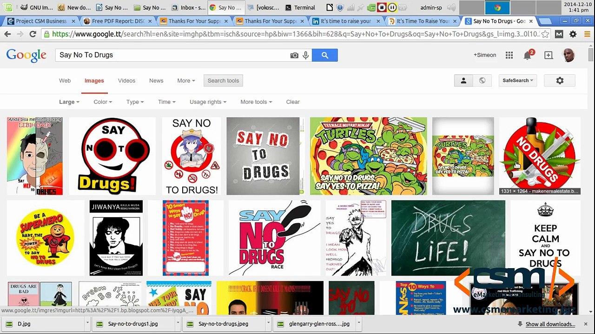This screenshot has height=334, width=595.
Task: Switch to Videos results tab
Action: [126, 80]
